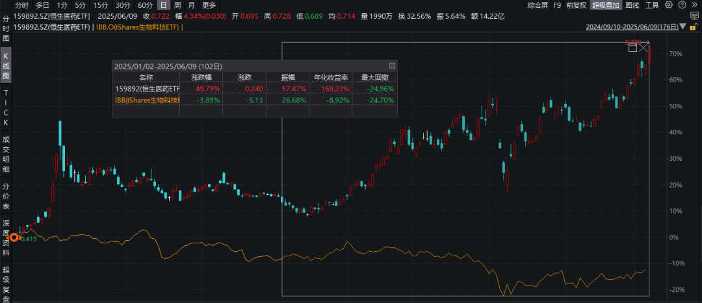Click the 年化收益率 column header
Screen dimensions: 702x303
330,77
